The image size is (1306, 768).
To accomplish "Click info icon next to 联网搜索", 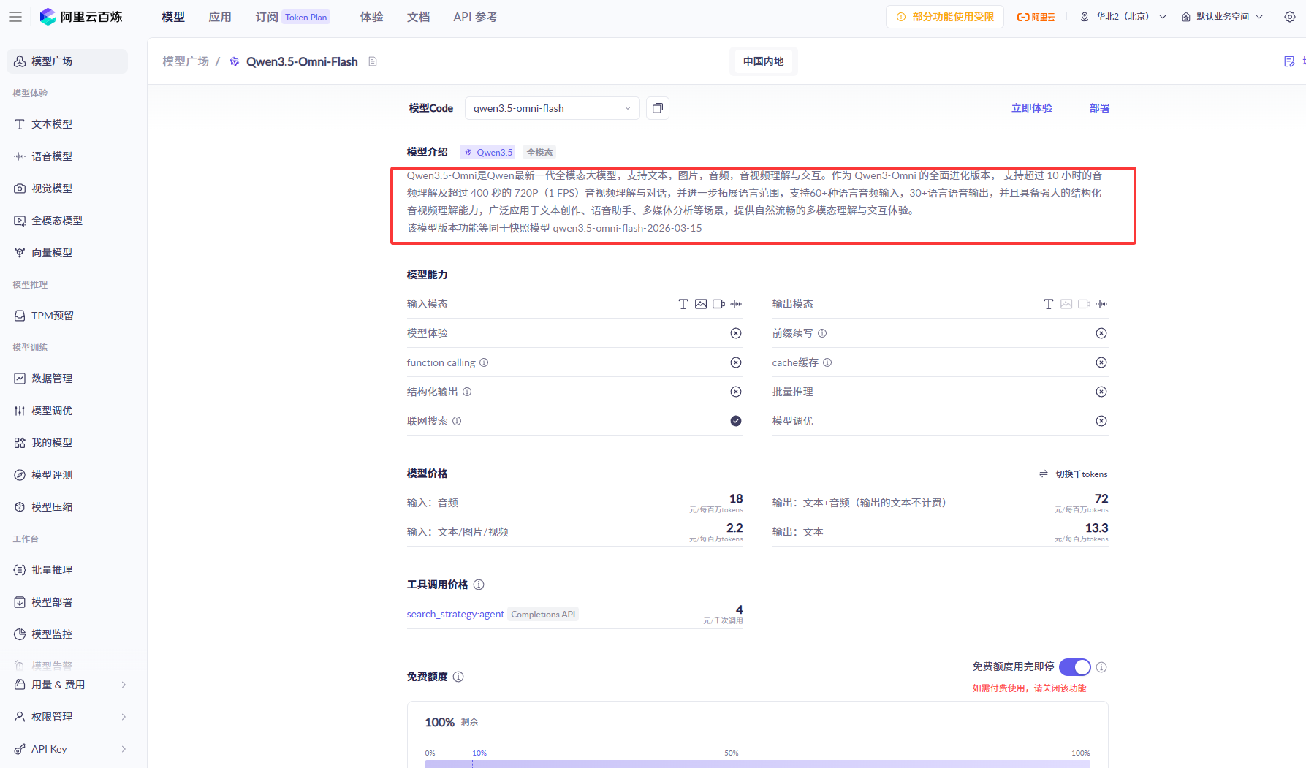I will click(457, 421).
